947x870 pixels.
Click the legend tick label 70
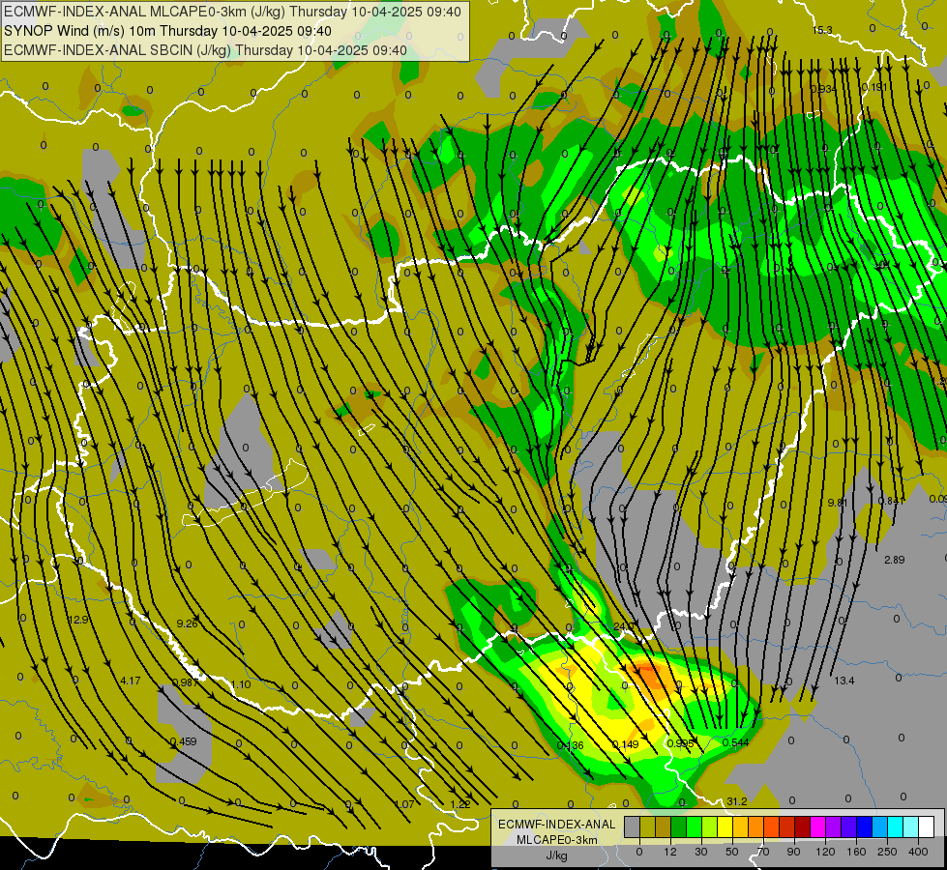click(x=763, y=852)
